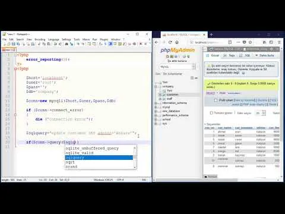Check the Profil çıkart checkbox

[216, 100]
